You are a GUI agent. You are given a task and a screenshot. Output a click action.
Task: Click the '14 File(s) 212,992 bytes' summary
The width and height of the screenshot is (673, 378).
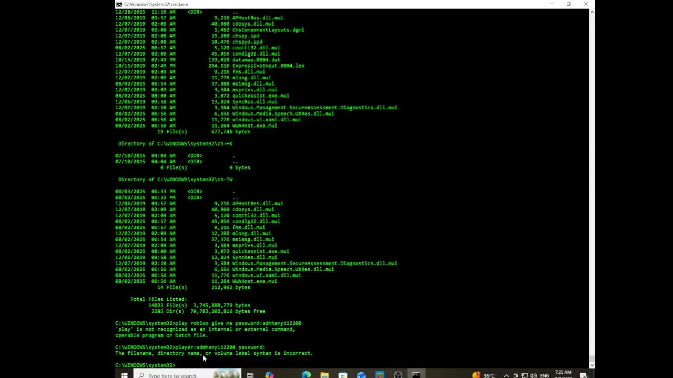coord(203,287)
